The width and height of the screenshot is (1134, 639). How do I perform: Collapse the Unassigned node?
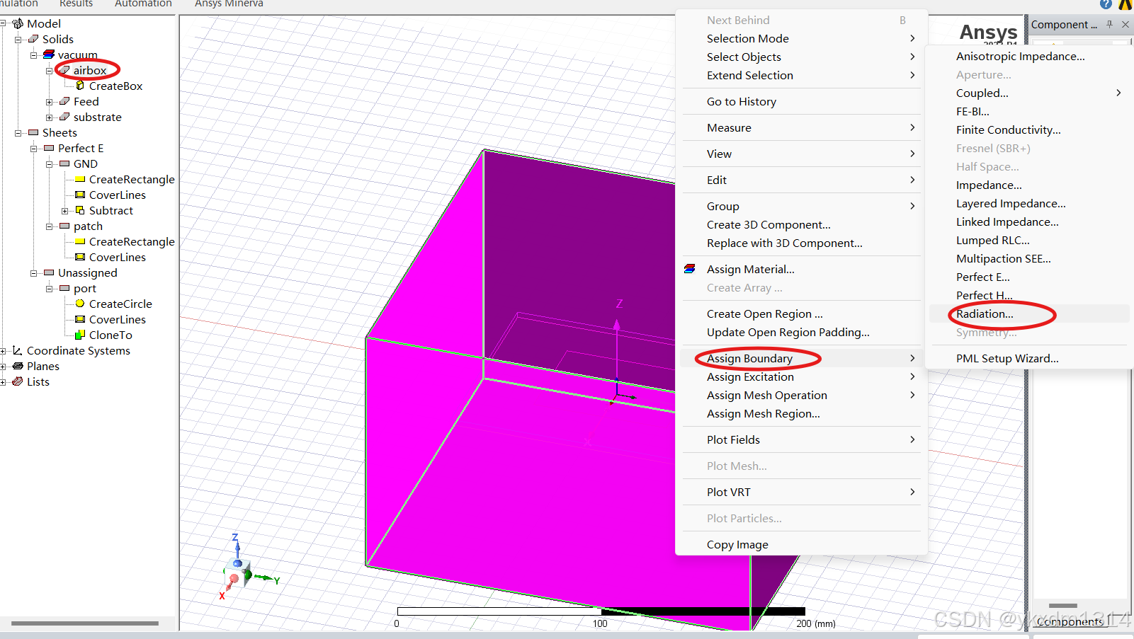point(34,272)
